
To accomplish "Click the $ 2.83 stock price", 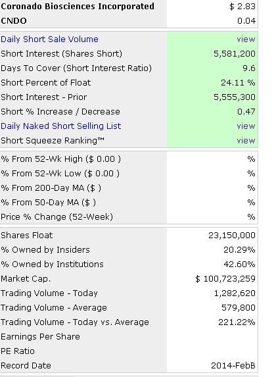I will point(242,7).
